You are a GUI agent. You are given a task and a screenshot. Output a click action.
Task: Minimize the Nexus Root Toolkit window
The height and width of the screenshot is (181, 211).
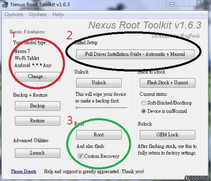[x=172, y=3]
